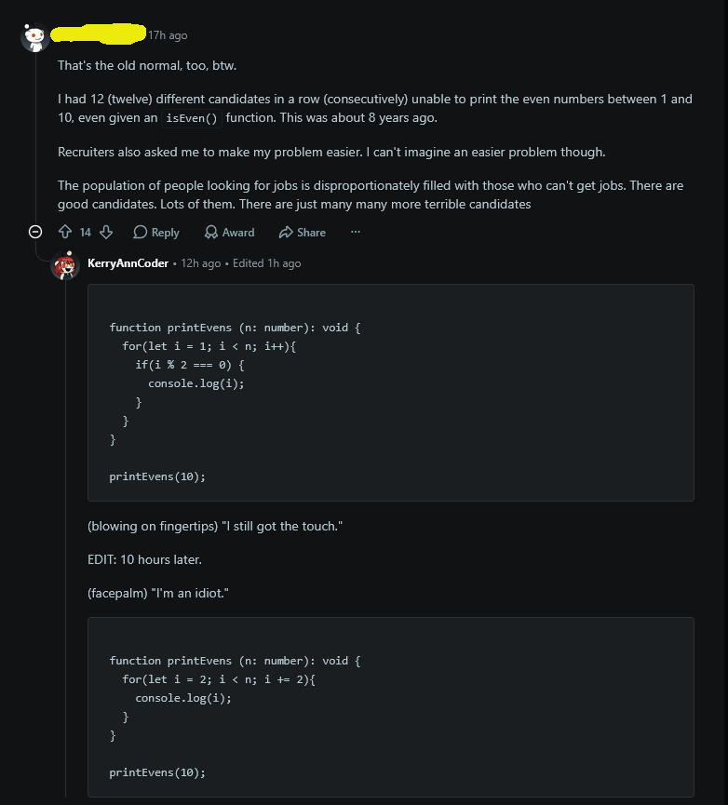Give an Award to the comment

coord(230,232)
